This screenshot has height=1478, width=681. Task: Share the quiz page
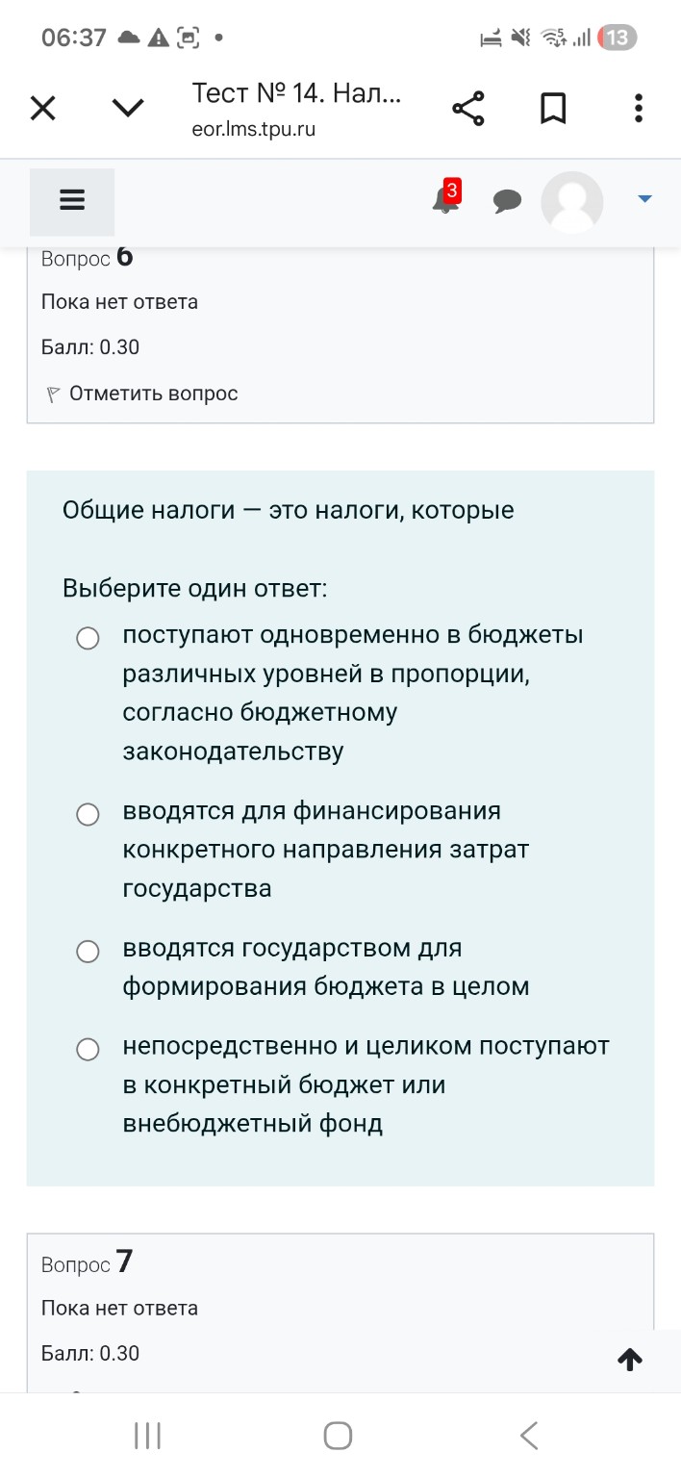pos(468,108)
